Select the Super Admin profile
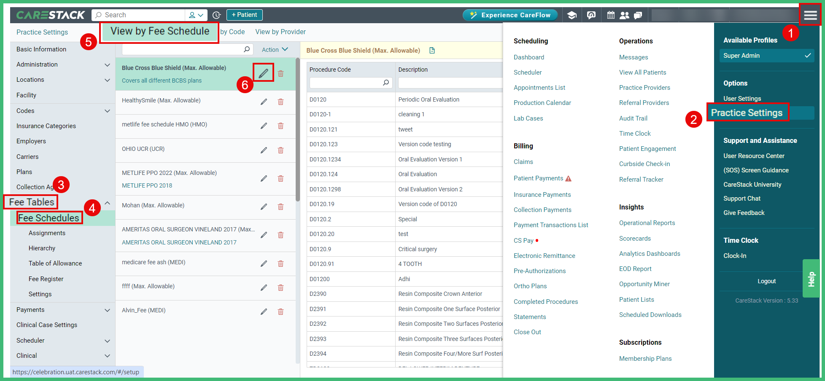Image resolution: width=825 pixels, height=381 pixels. [767, 56]
